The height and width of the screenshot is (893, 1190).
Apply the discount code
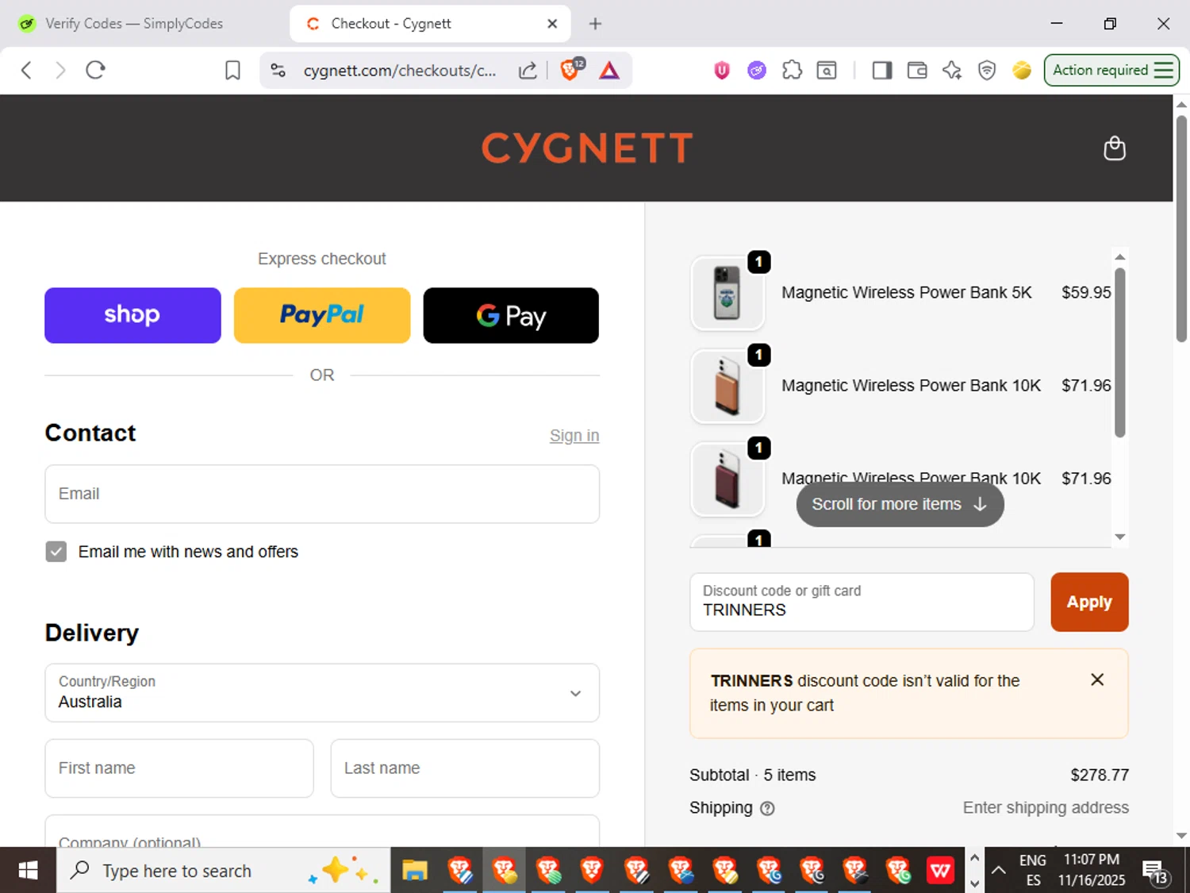click(x=1089, y=602)
